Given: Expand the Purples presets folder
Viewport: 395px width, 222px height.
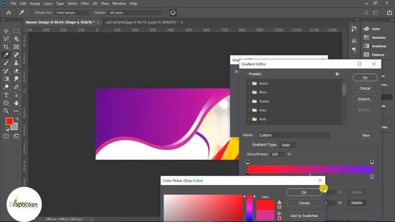Looking at the screenshot, I should point(249,101).
